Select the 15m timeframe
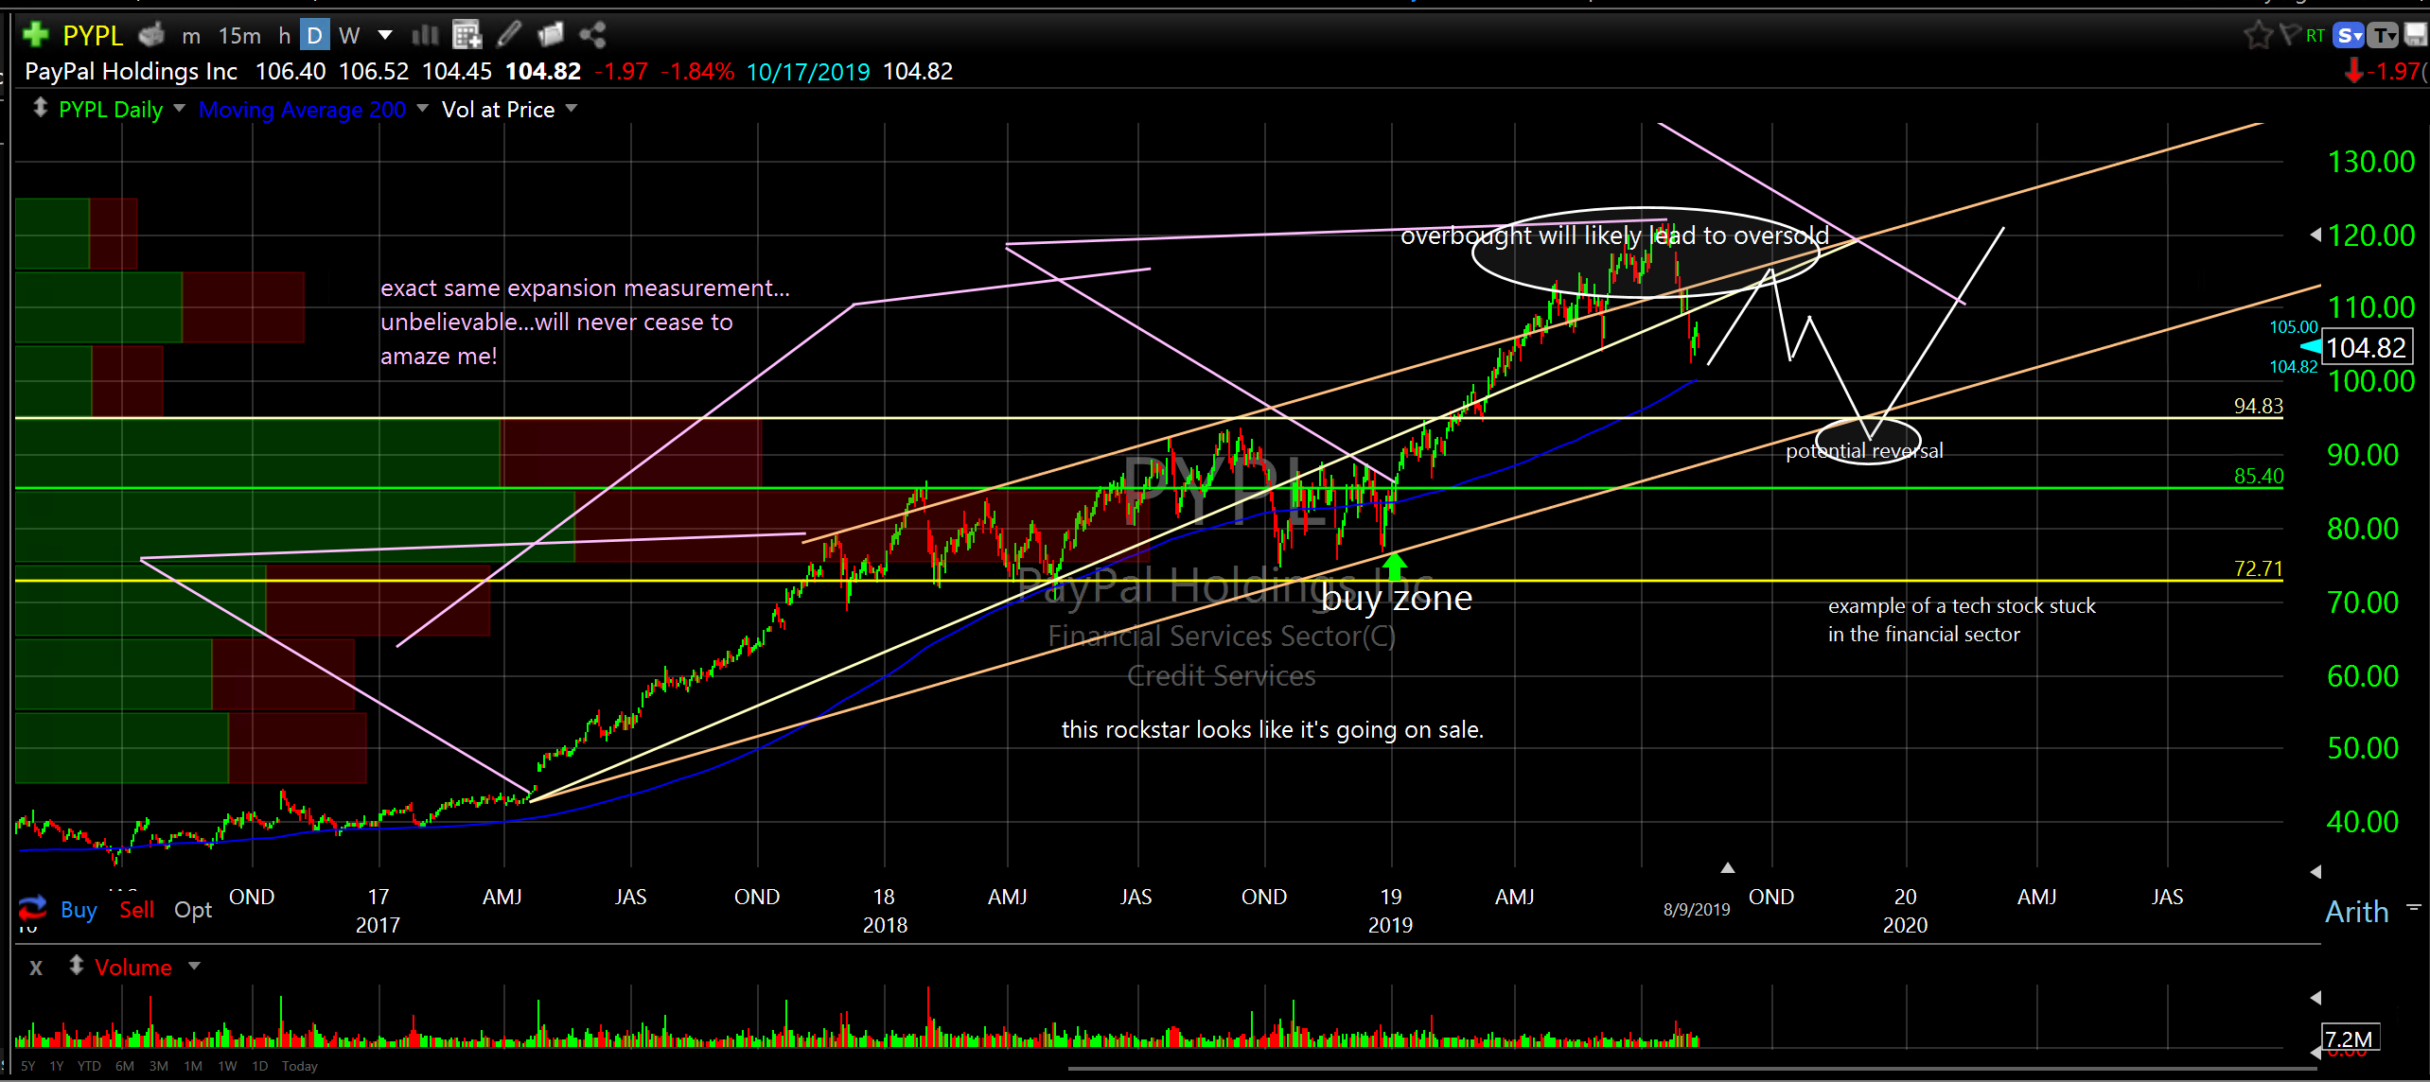 pyautogui.click(x=239, y=36)
